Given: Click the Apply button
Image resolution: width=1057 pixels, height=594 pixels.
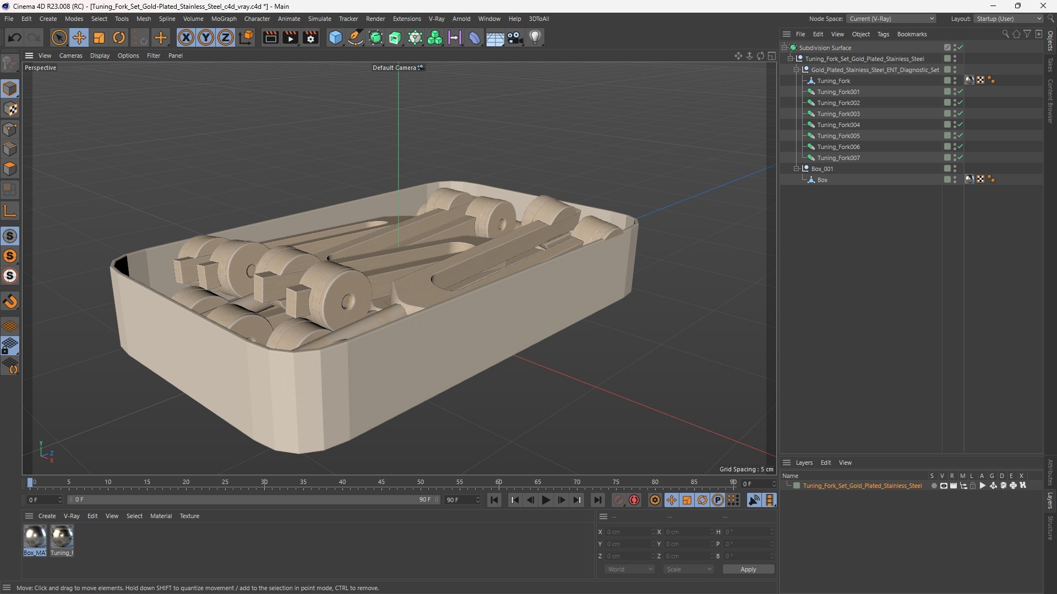Looking at the screenshot, I should (748, 569).
